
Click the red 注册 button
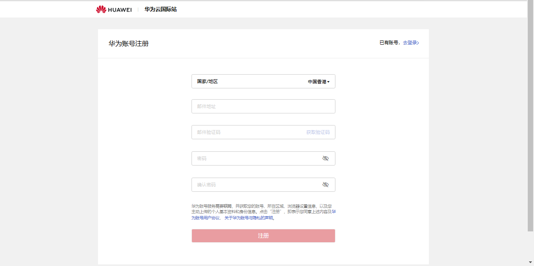263,236
